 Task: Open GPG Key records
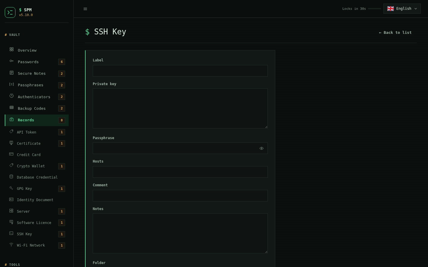tap(37, 189)
